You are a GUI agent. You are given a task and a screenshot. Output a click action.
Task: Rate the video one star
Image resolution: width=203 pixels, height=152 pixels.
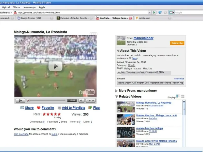pos(44,114)
